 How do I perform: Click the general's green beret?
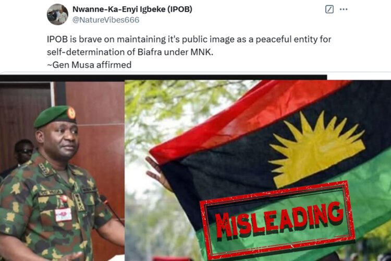(55, 116)
